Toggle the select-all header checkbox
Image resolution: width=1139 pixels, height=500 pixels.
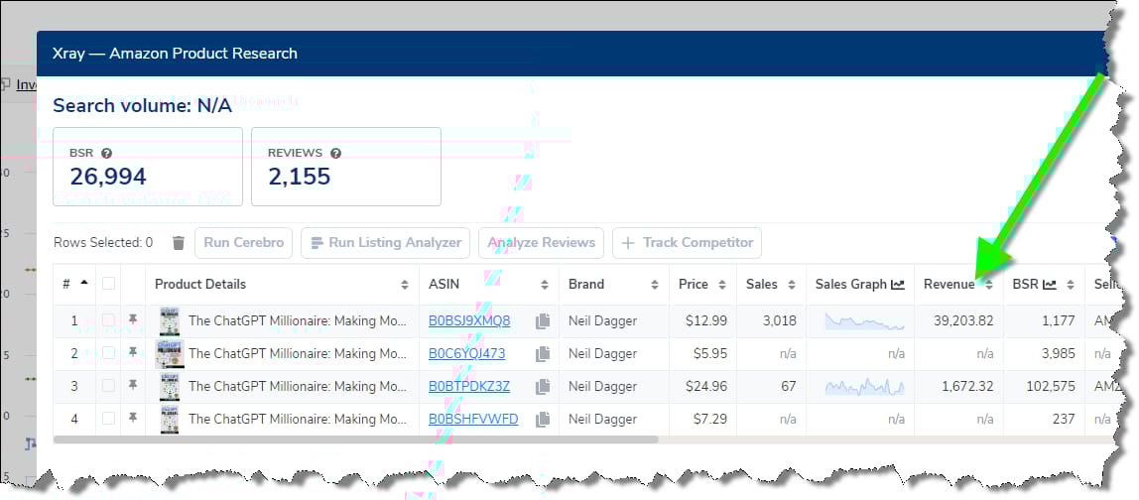(x=108, y=284)
